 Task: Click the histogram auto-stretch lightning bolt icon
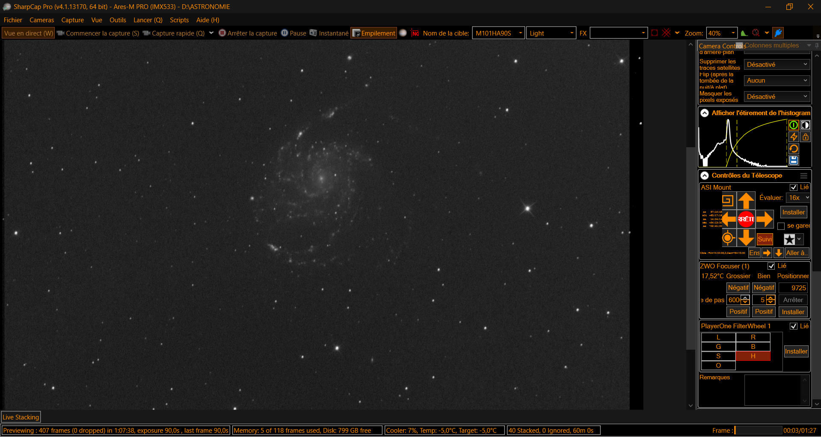pyautogui.click(x=794, y=137)
